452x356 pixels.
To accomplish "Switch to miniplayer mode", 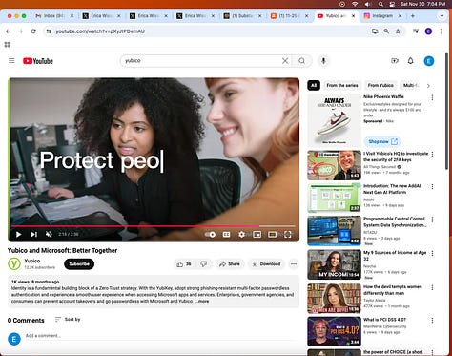I will click(257, 235).
